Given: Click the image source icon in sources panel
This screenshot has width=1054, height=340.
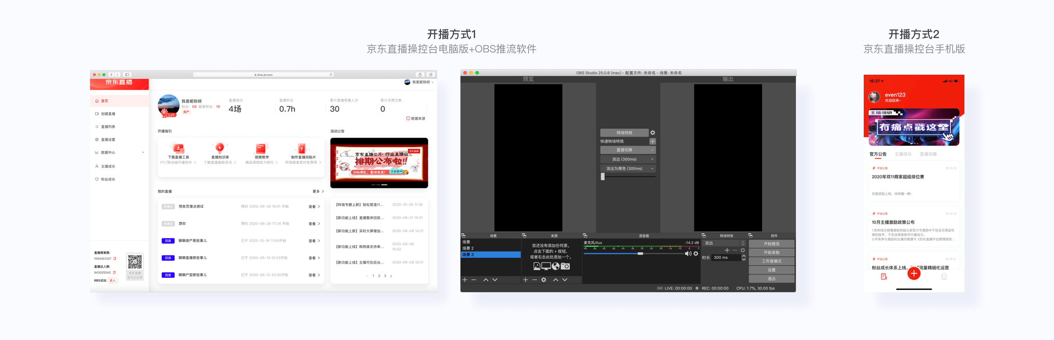Looking at the screenshot, I should tap(537, 266).
